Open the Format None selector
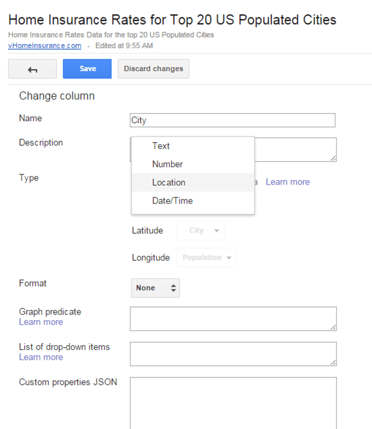 pyautogui.click(x=156, y=288)
